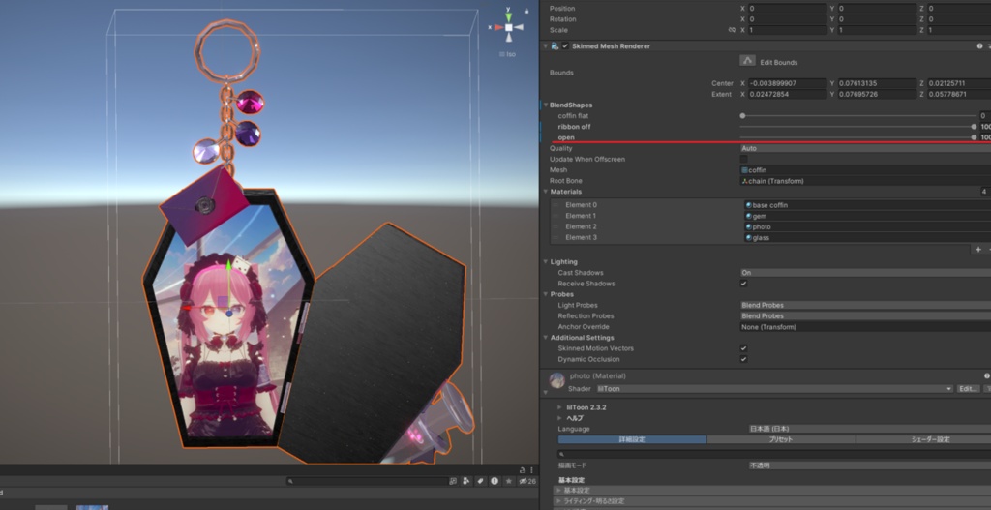Open the Project panel three-dot menu
This screenshot has height=510, width=991.
531,469
